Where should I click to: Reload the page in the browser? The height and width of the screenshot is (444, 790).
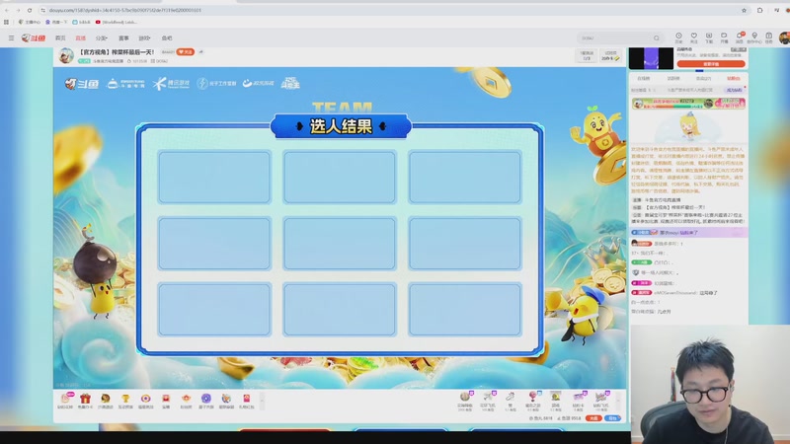pyautogui.click(x=30, y=10)
